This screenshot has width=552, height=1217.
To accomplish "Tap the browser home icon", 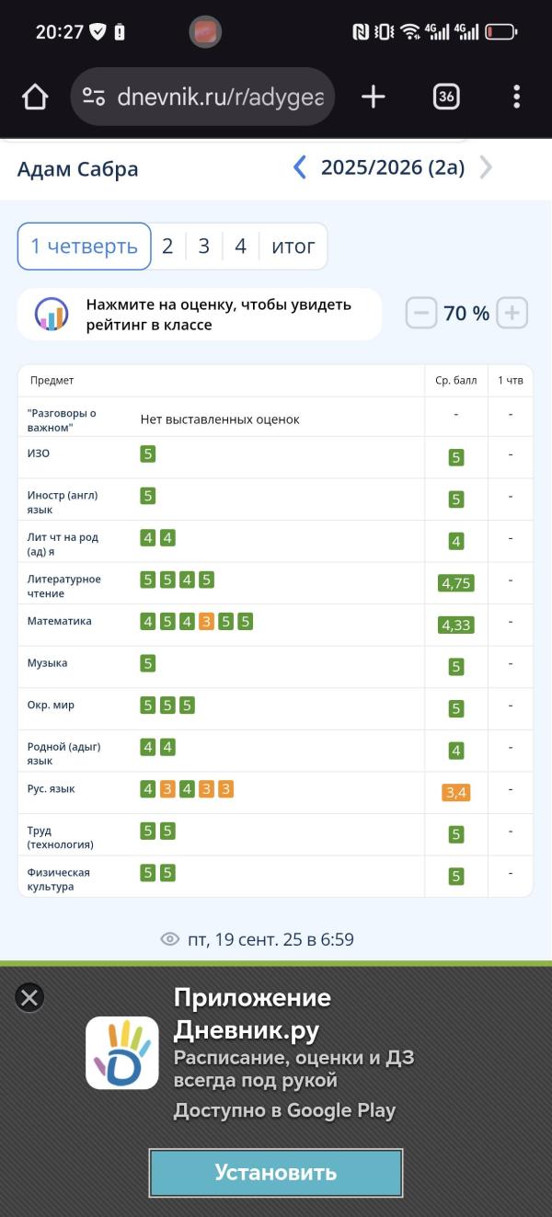I will (x=35, y=97).
